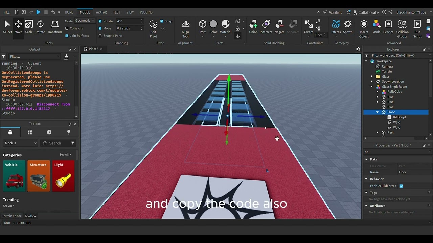Open the Service inserter

coord(388,27)
